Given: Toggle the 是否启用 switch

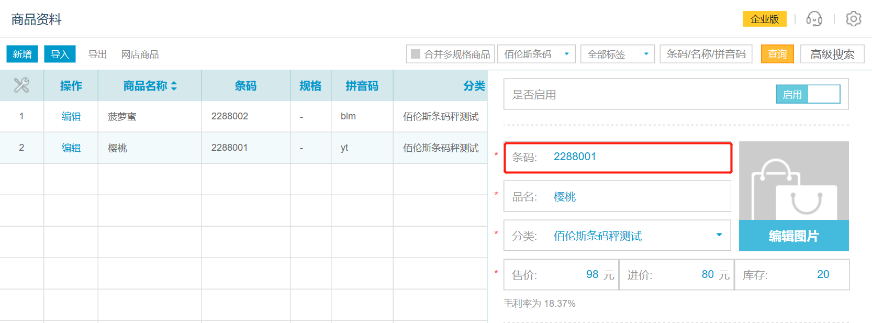Looking at the screenshot, I should [x=808, y=94].
